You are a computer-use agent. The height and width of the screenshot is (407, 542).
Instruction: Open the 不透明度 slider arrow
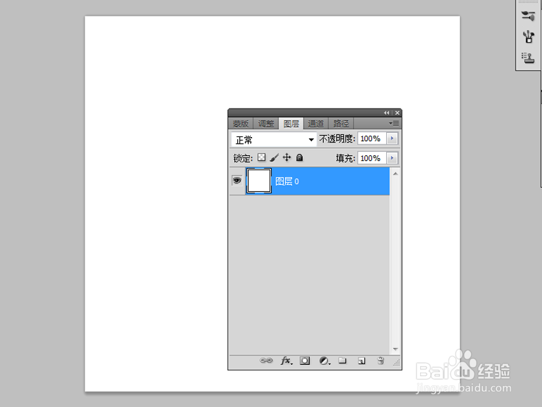pos(392,138)
